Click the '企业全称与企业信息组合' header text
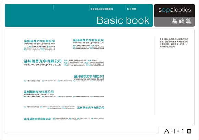This screenshot has height=140, width=199. 102,9
